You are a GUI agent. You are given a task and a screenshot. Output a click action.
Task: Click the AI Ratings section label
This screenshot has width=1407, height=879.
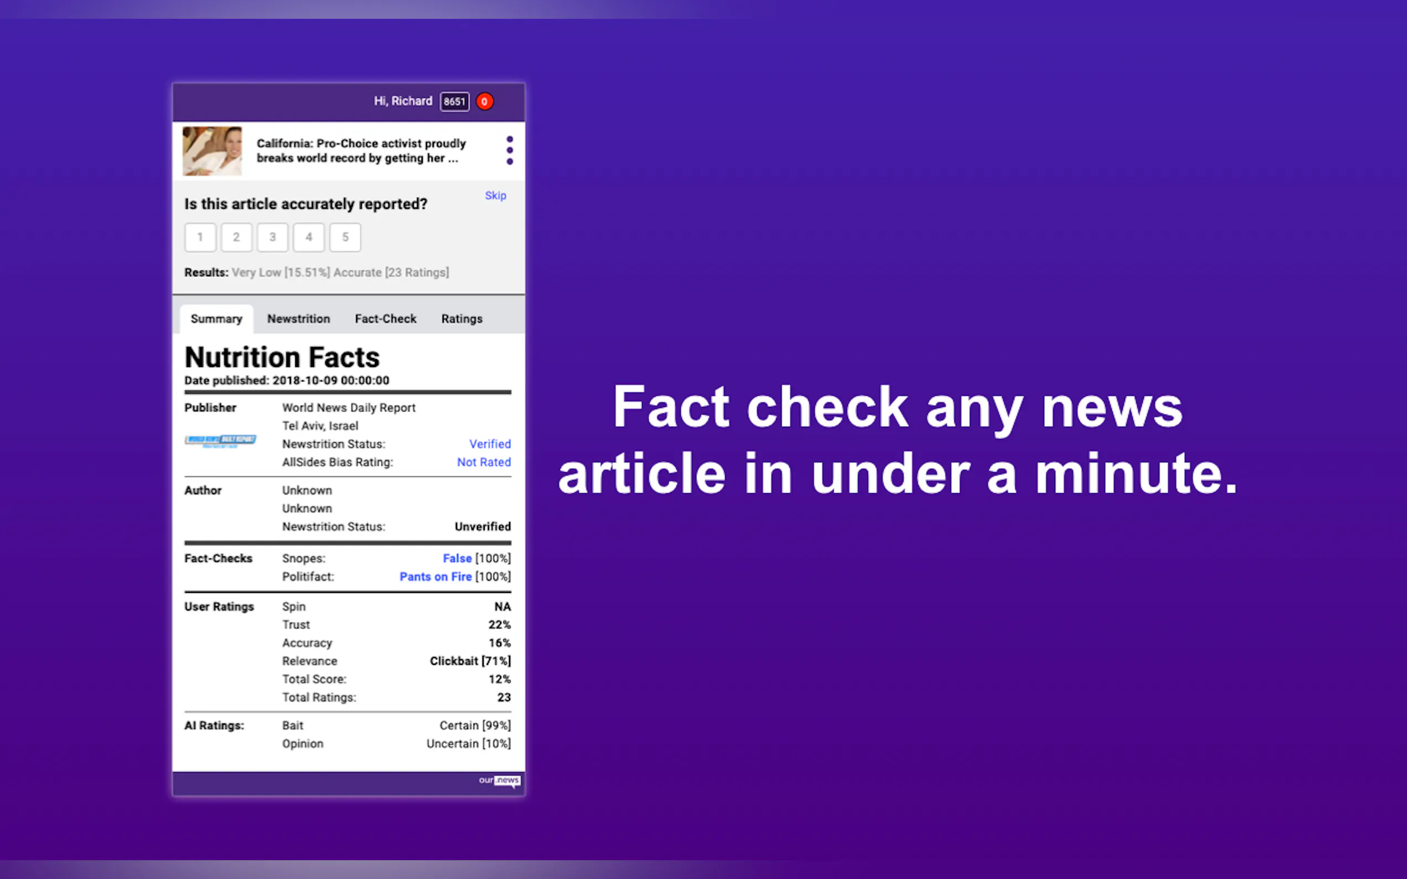214,726
